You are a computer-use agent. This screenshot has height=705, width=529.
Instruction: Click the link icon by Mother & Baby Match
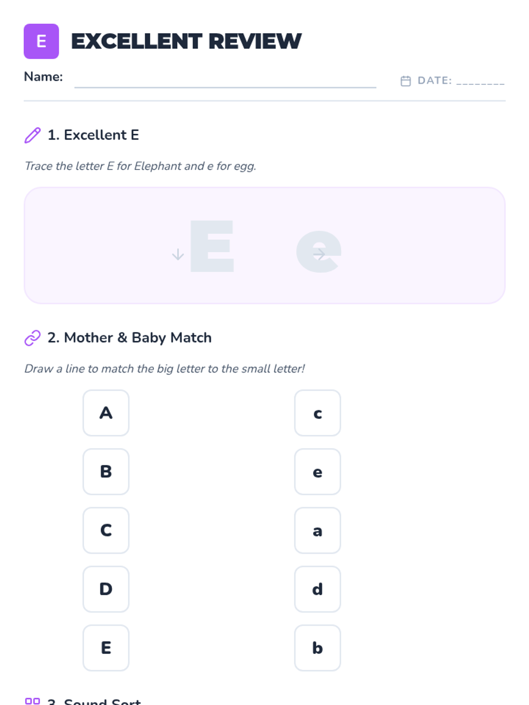[x=33, y=338]
